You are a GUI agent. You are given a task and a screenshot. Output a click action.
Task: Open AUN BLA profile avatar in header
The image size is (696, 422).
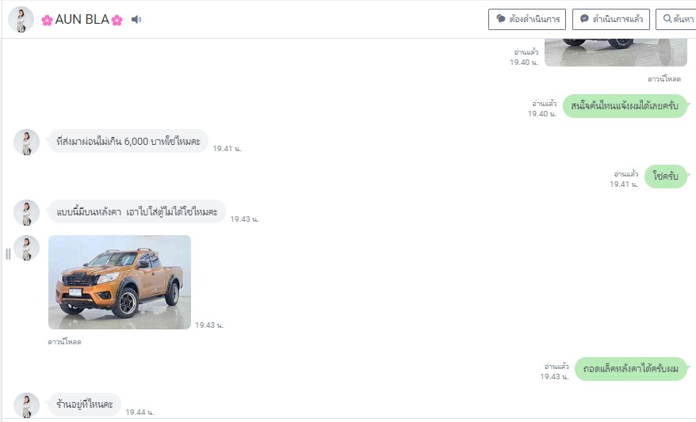tap(21, 20)
